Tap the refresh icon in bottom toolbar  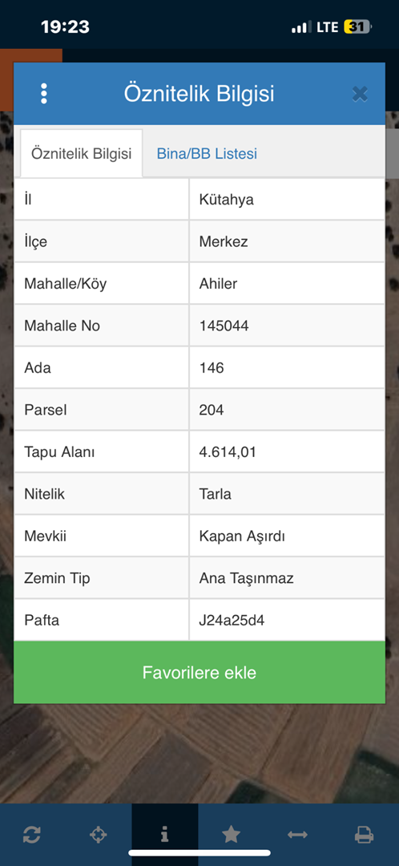(x=32, y=835)
